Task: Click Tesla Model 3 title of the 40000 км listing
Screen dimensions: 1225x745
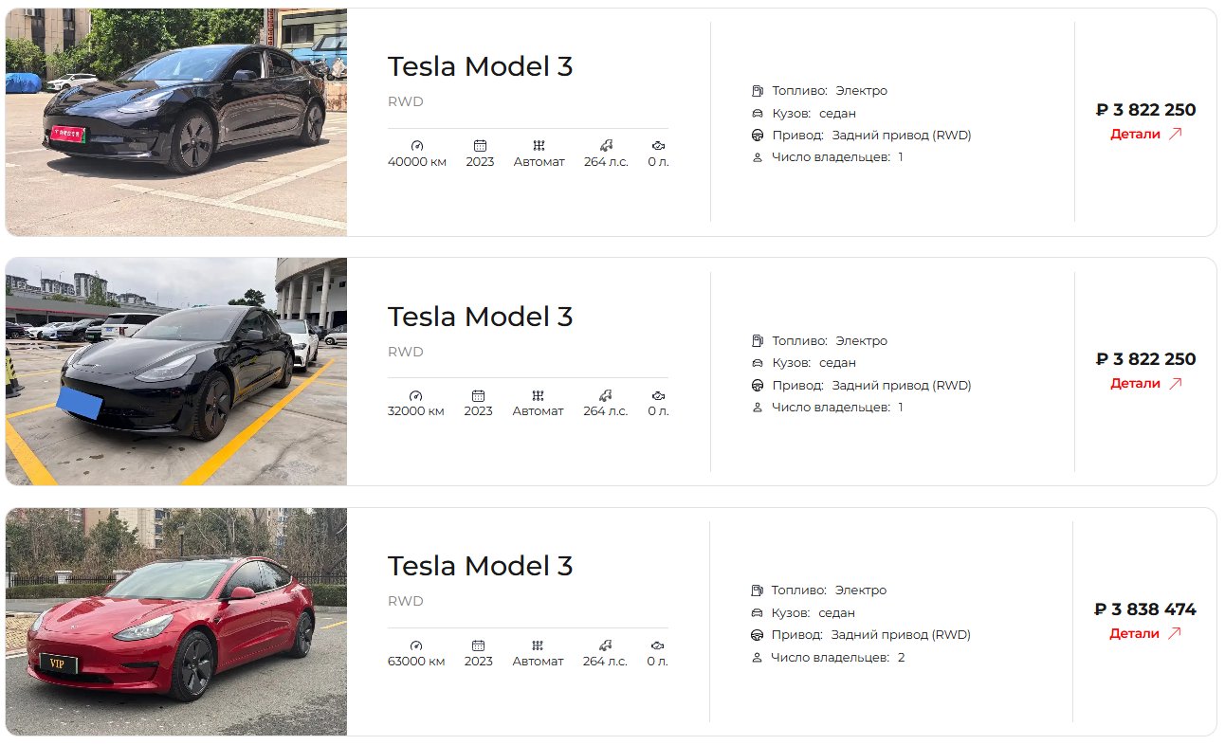Action: point(480,66)
